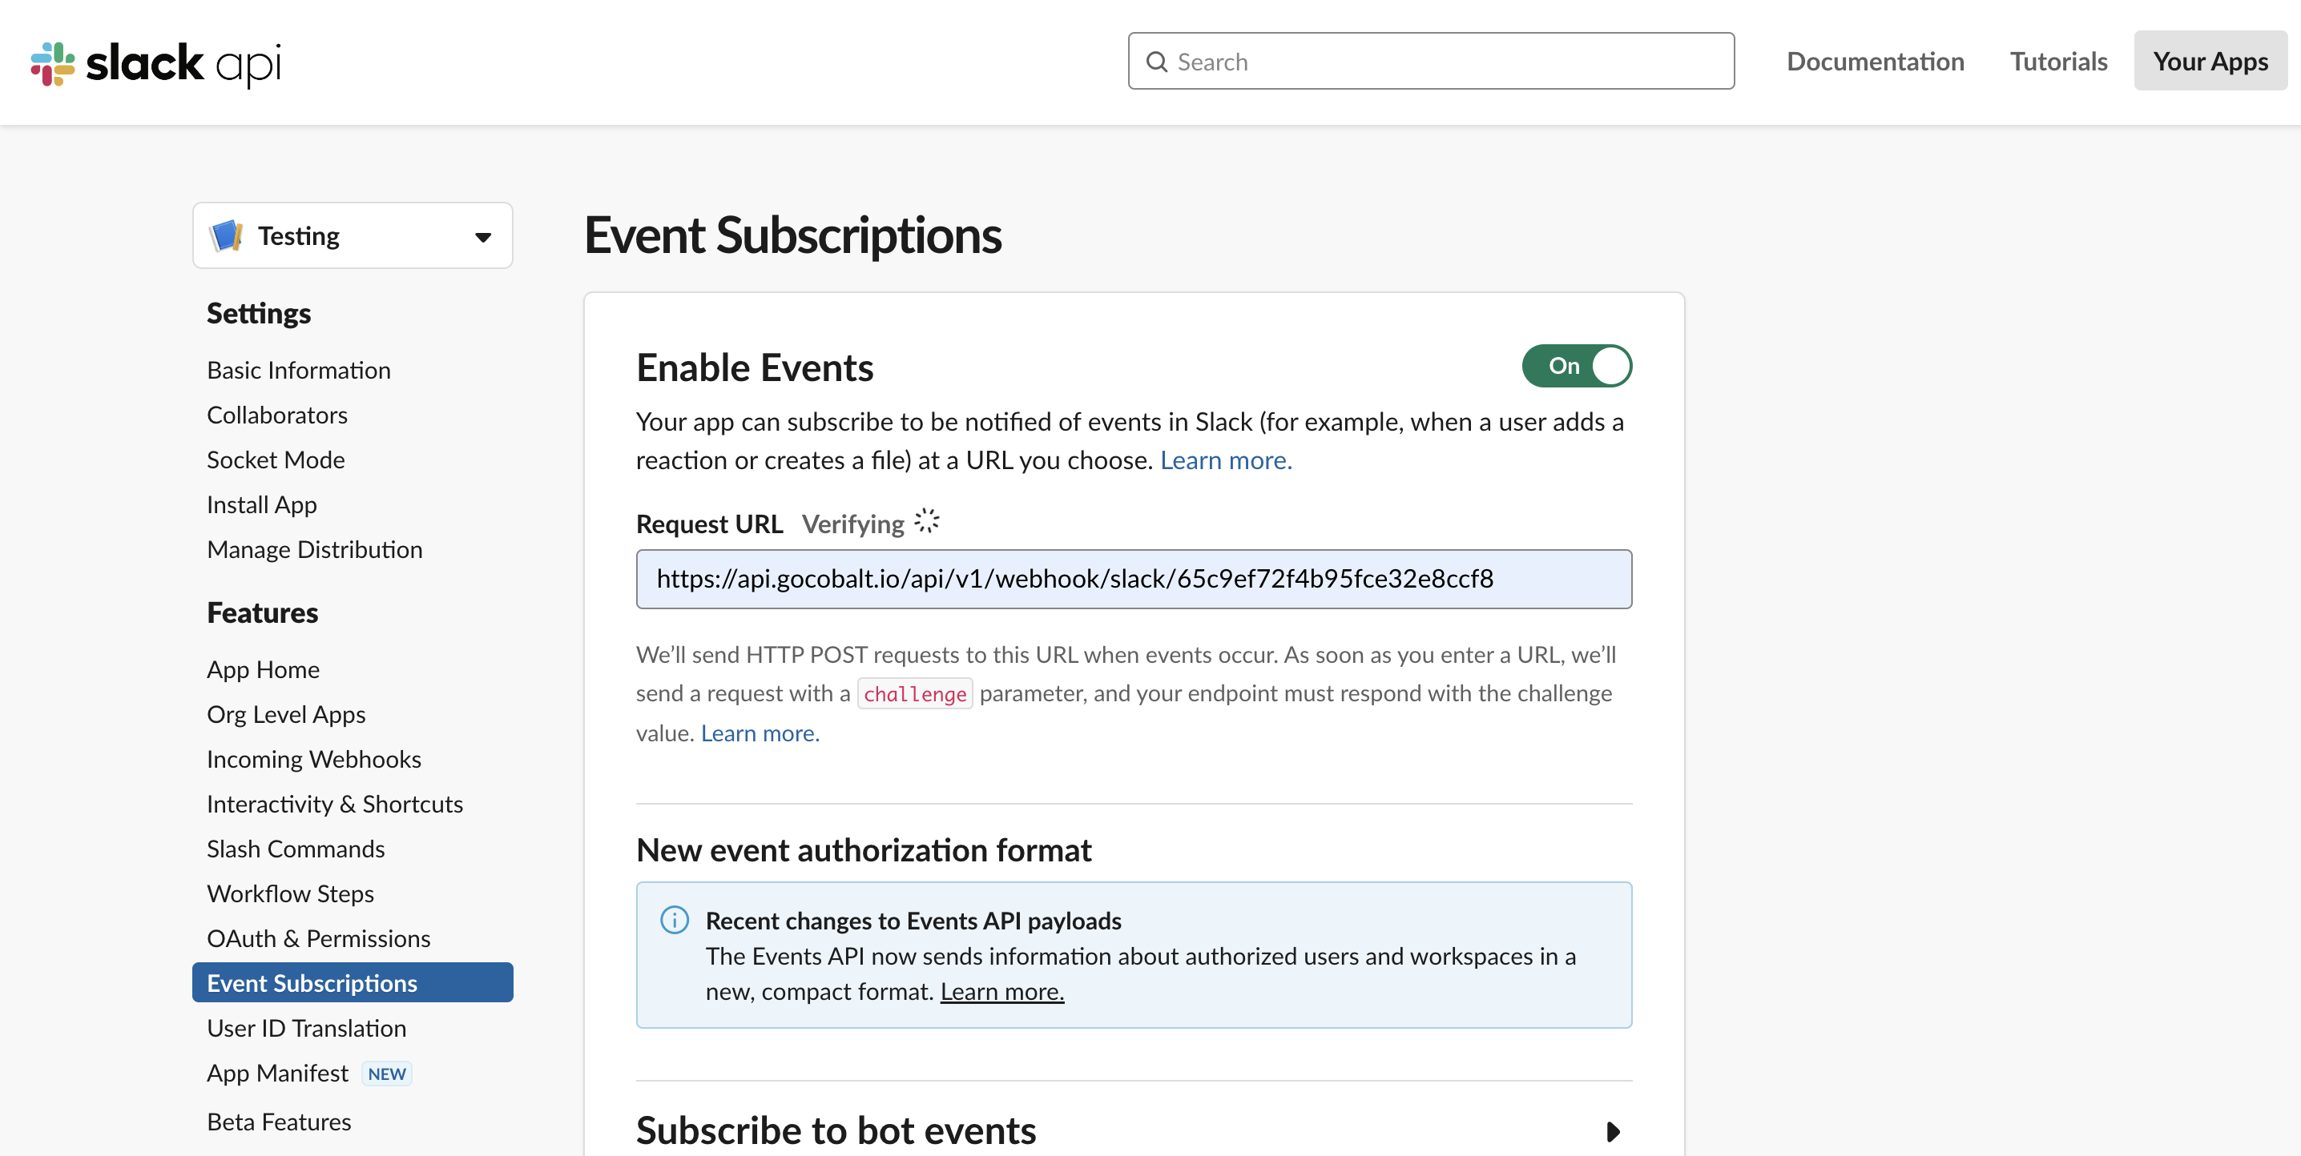Open the Documentation menu

pyautogui.click(x=1876, y=61)
